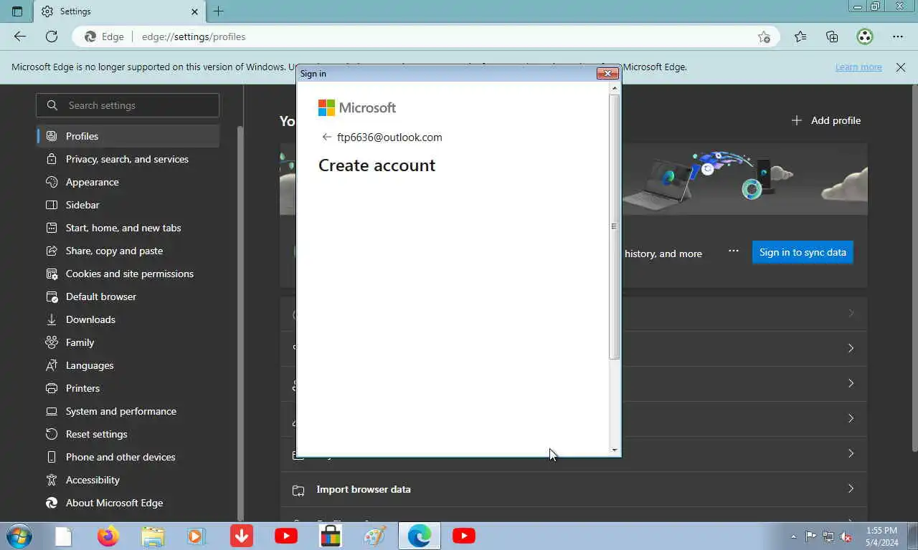Open System and performance settings
Screen dimensions: 918x550
click(128, 411)
